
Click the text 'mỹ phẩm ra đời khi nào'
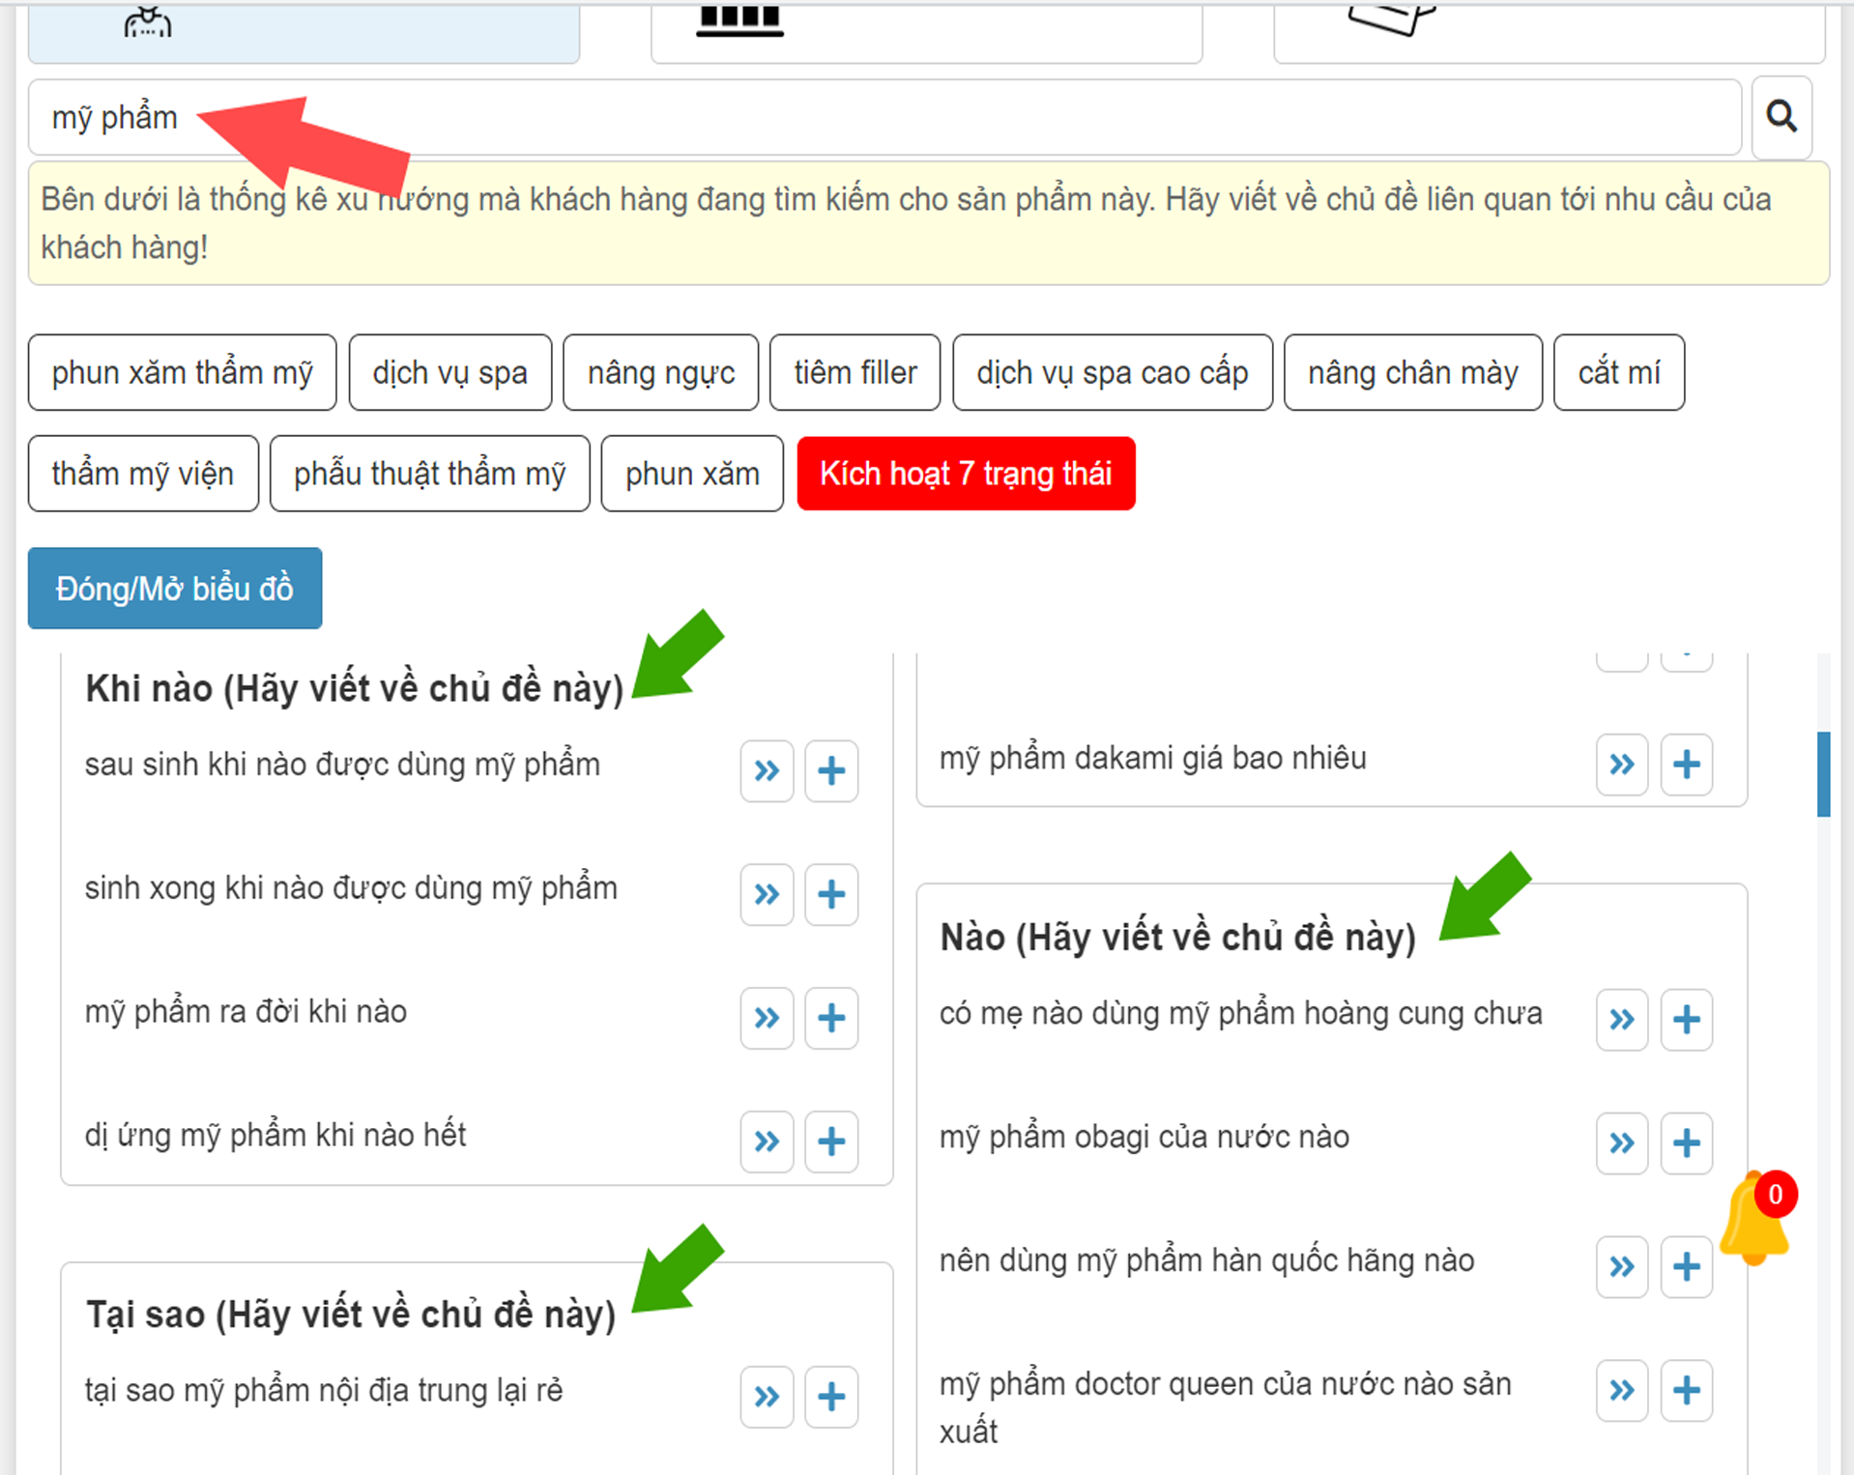246,1012
